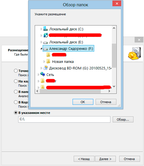The height and width of the screenshot is (166, 144).
Task: Click the Сеть network icon
Action: (43, 74)
